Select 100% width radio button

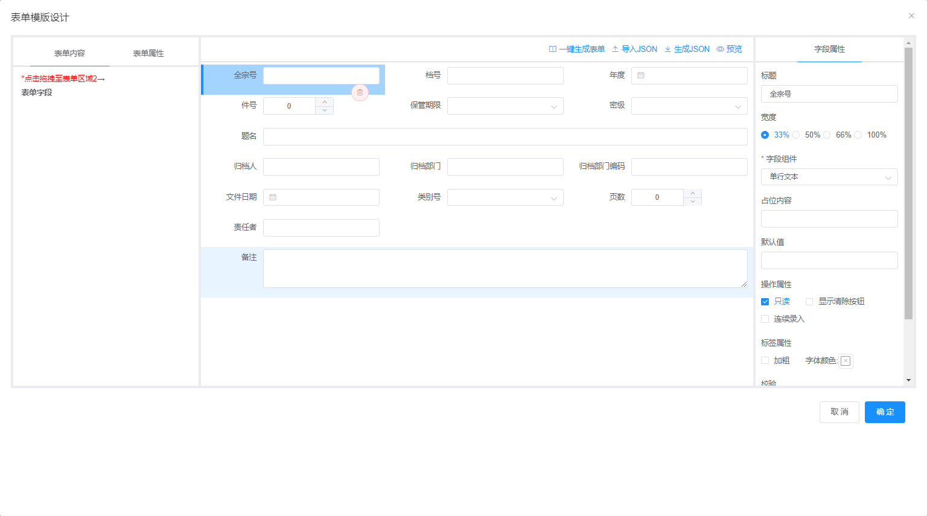pyautogui.click(x=858, y=135)
